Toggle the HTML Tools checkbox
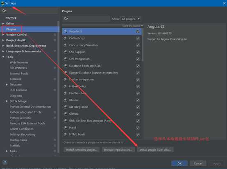Screen dimensions: 227x169 (x=138, y=134)
